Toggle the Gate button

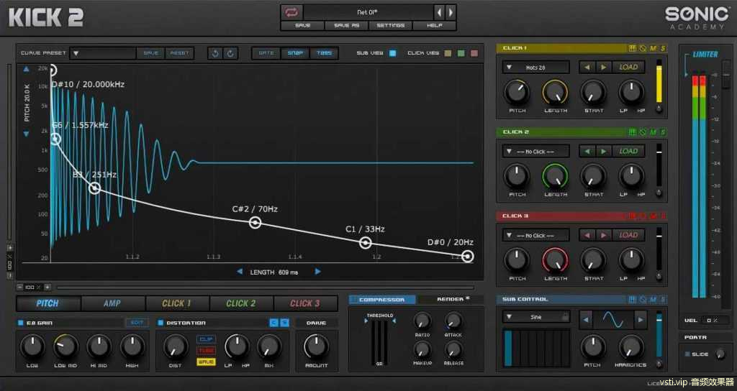click(x=266, y=53)
